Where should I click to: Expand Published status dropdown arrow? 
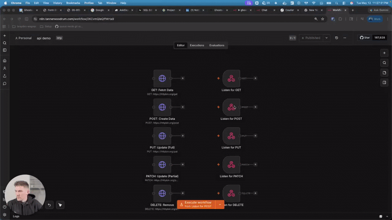(327, 38)
